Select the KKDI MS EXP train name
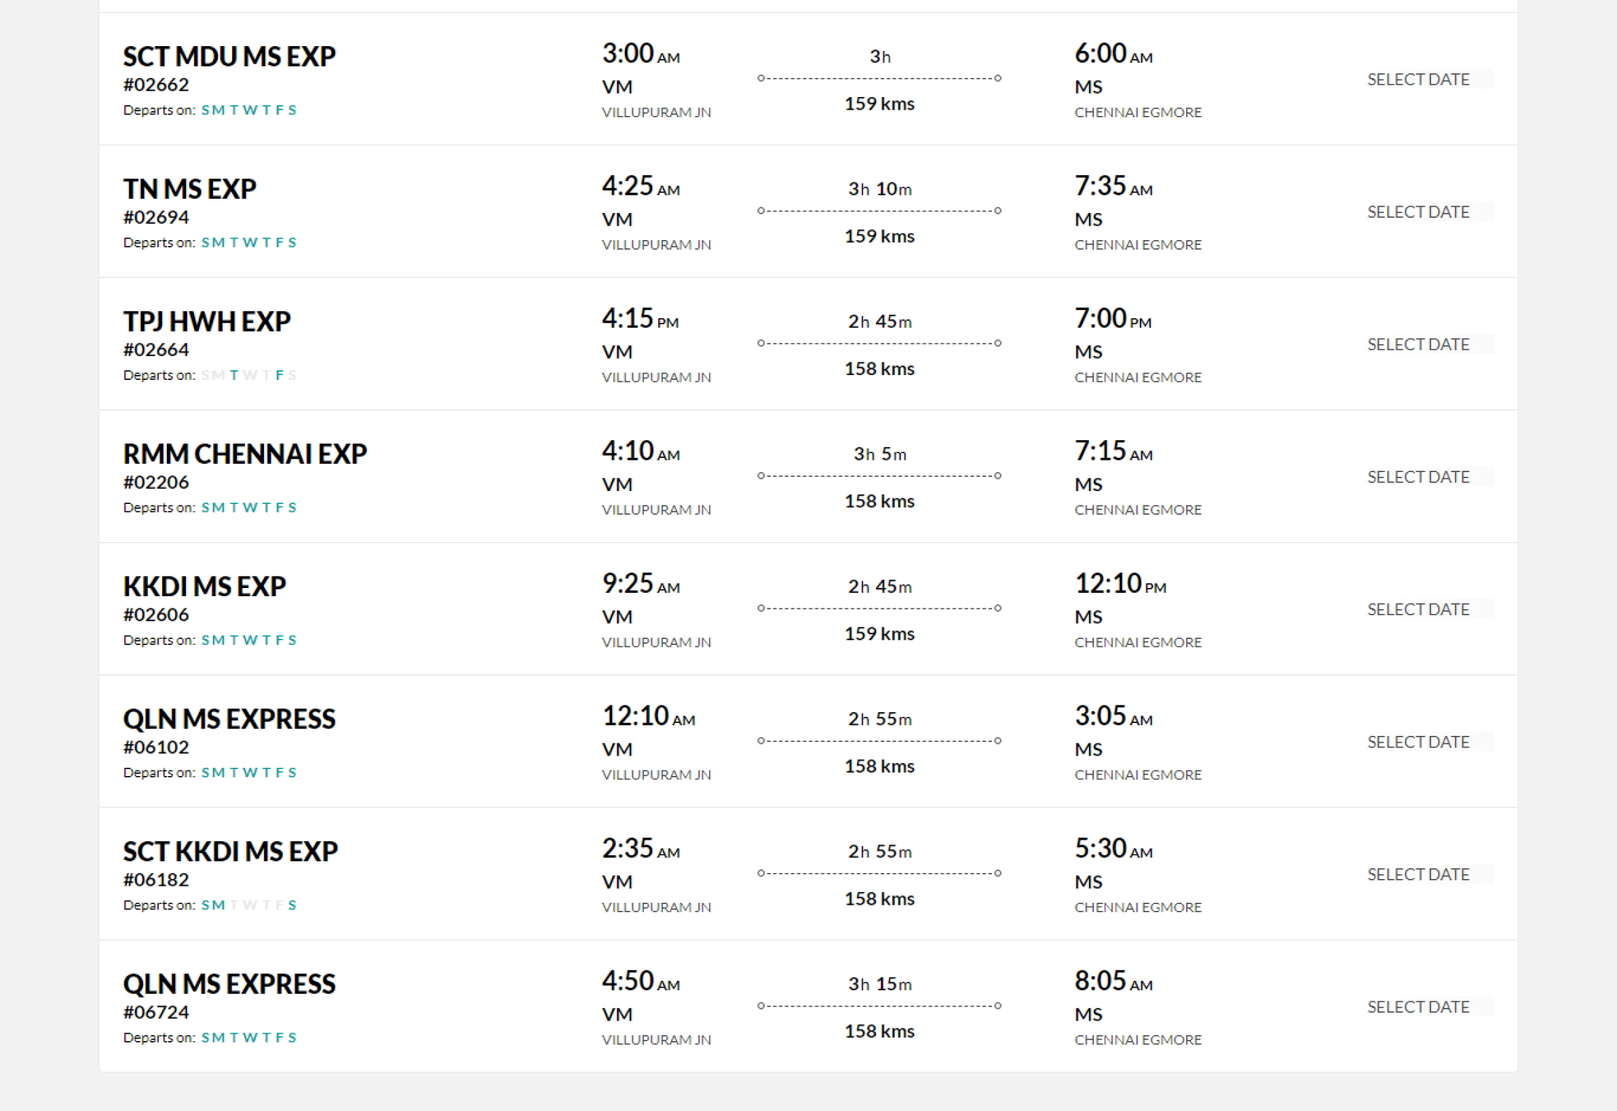Screen dimensions: 1617x1111 point(205,586)
